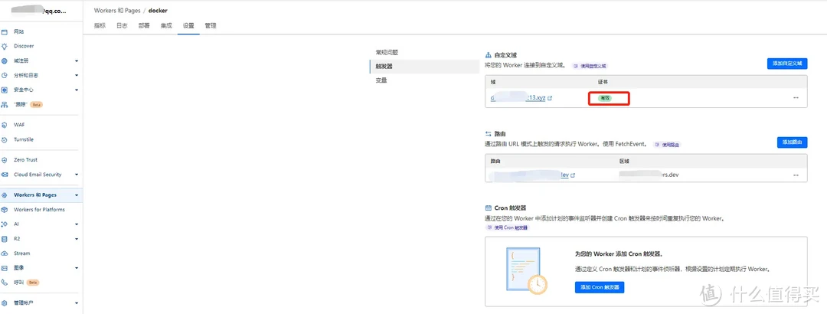Open the 使用 Cron 触发器 documentation link
Viewport: 827px width, 314px height.
[x=507, y=227]
